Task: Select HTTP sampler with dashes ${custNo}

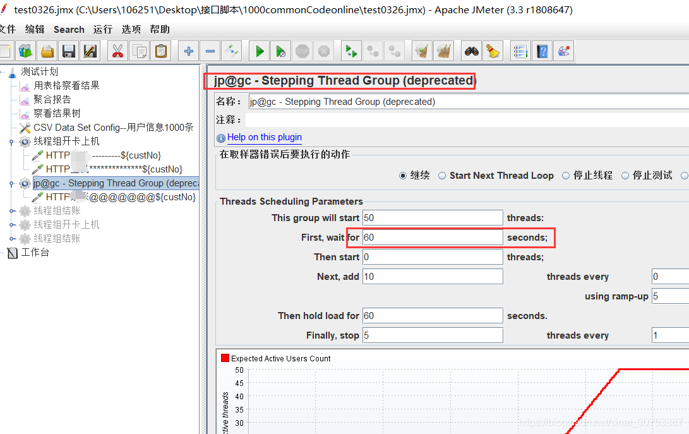Action: click(x=104, y=155)
